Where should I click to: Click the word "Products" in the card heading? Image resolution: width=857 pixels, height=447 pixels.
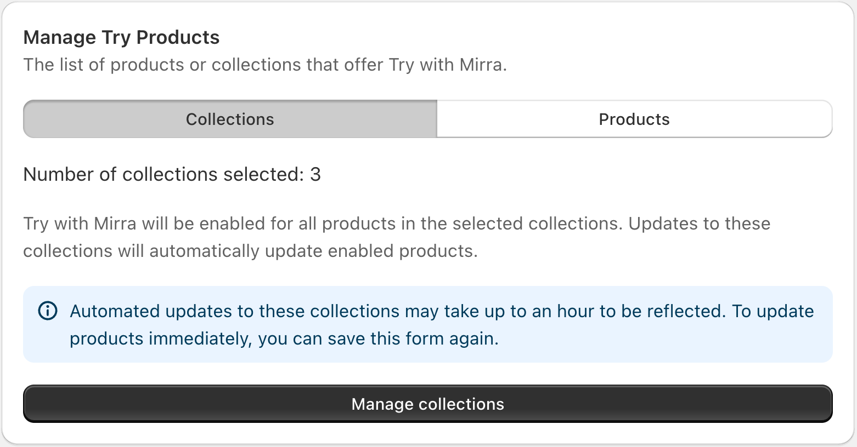point(178,37)
